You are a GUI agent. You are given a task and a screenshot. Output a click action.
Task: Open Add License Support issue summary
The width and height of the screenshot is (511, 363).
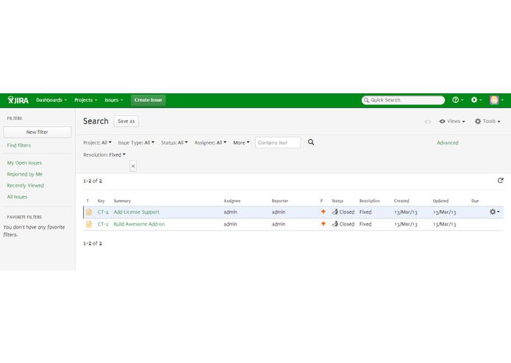click(136, 212)
